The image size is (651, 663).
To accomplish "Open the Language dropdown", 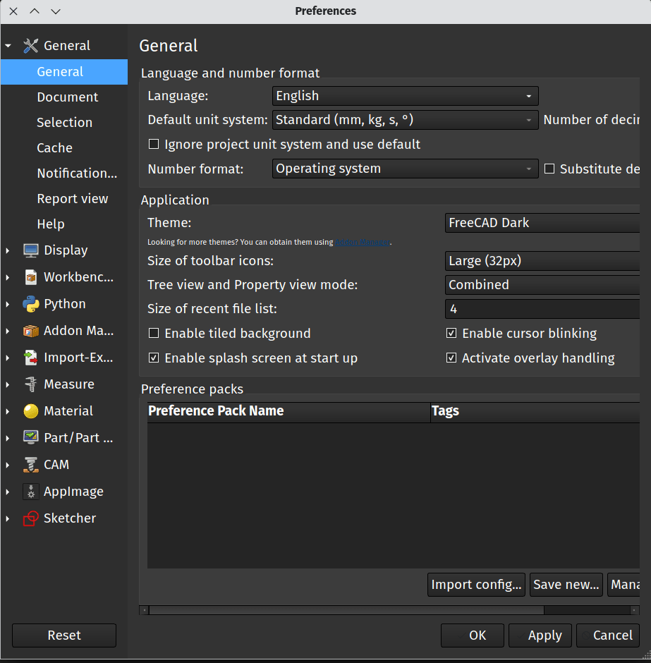I will click(x=405, y=96).
